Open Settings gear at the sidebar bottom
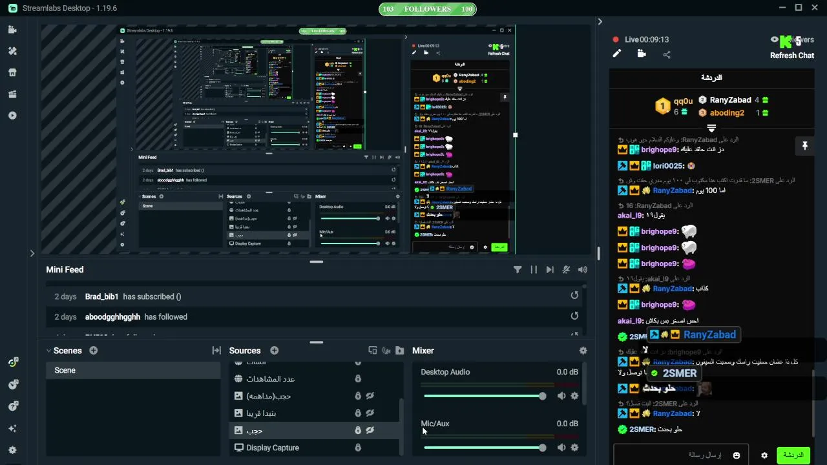This screenshot has width=827, height=465. (12, 450)
